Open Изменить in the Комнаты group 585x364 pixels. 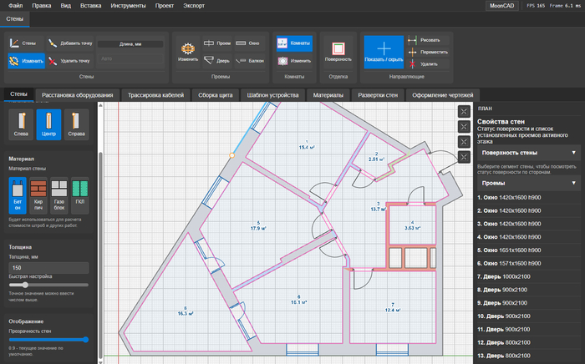coord(294,61)
